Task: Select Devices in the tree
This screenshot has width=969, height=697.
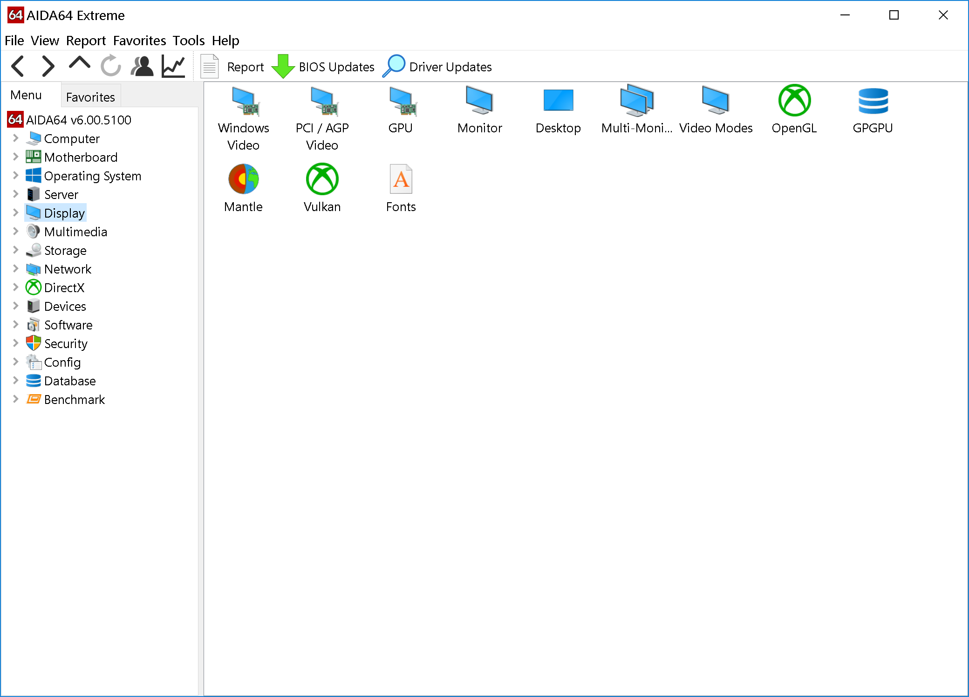Action: [56, 306]
